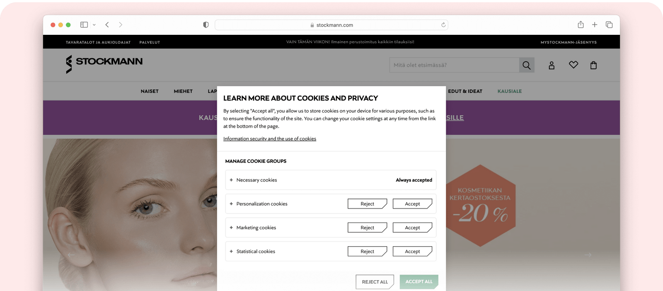
Task: Open the shopping bag icon
Action: [593, 65]
